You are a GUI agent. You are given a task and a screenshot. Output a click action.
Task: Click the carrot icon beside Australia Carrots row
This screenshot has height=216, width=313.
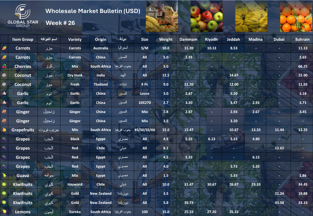click(x=4, y=48)
